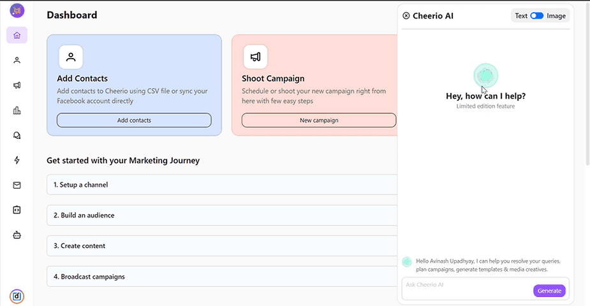Open the envelope mail icon in sidebar
Viewport: 590px width, 306px height.
click(x=17, y=185)
